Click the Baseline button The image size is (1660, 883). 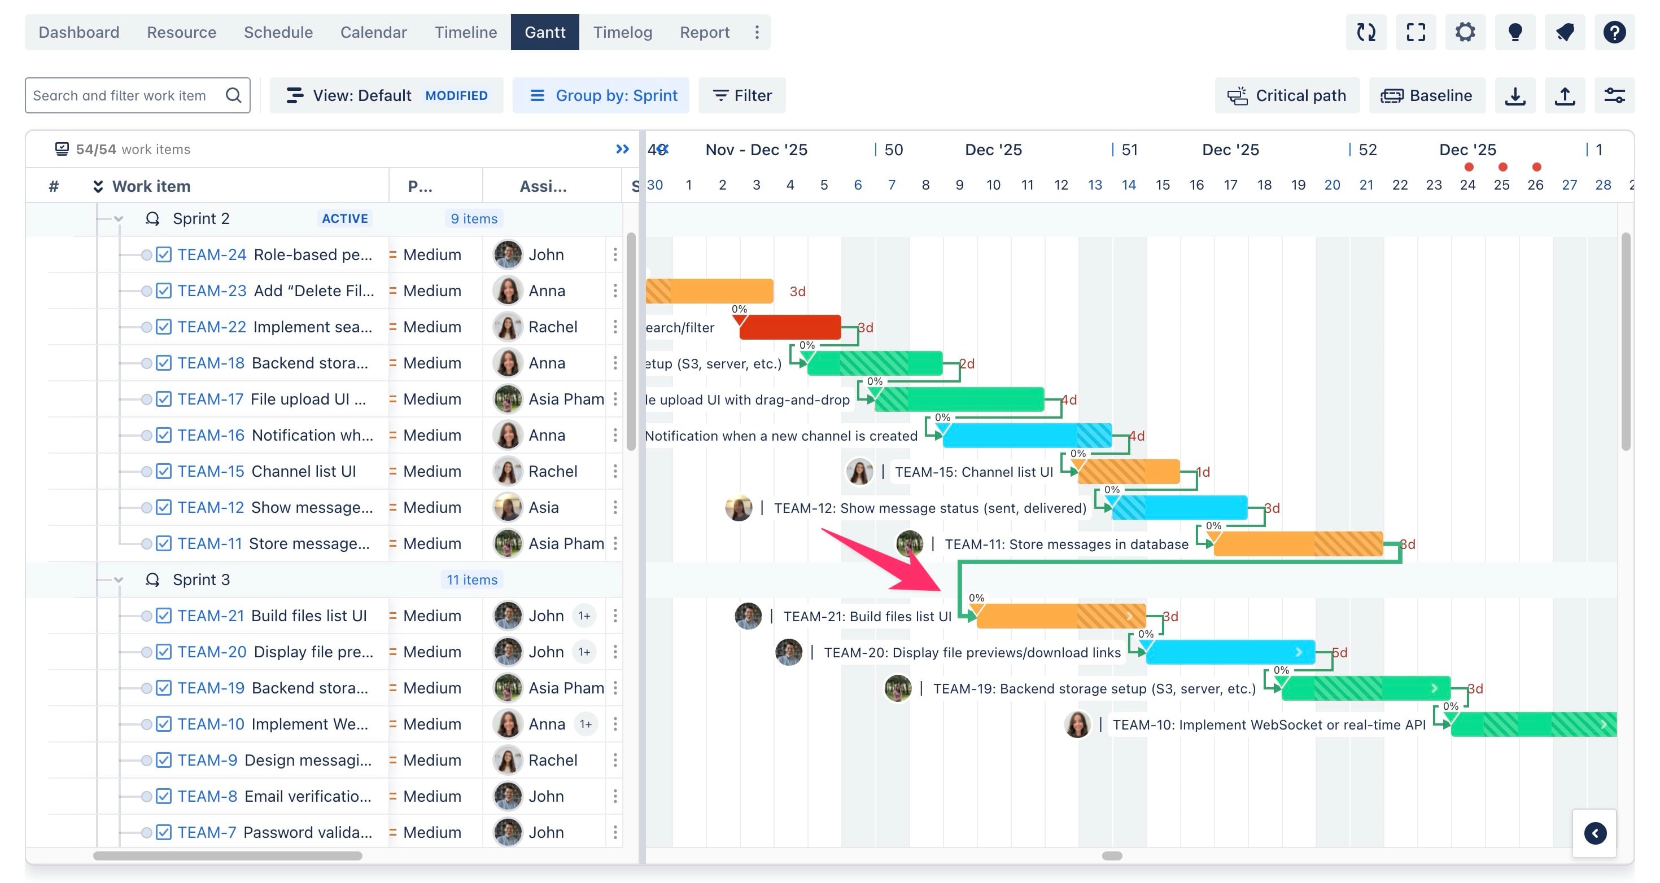[x=1427, y=95]
